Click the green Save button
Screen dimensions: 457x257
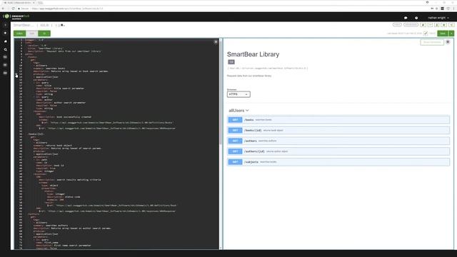click(443, 34)
